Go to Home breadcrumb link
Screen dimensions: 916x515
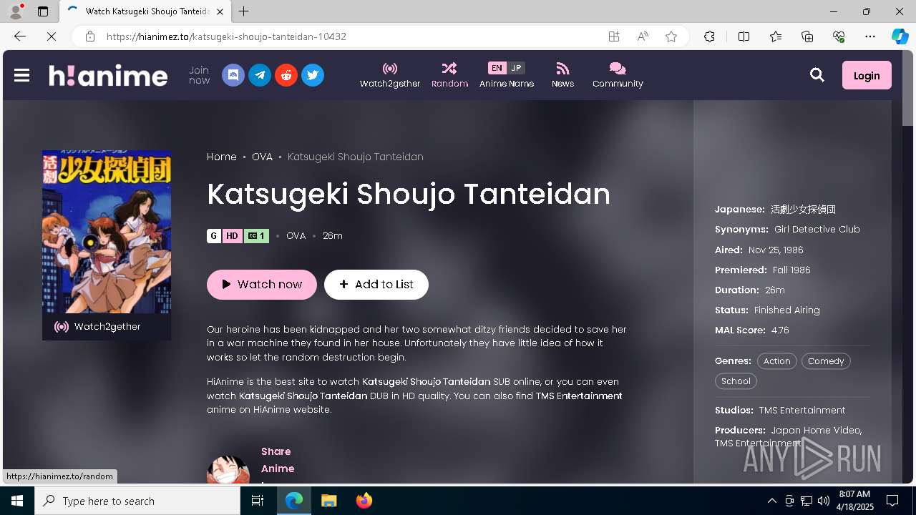coord(222,157)
